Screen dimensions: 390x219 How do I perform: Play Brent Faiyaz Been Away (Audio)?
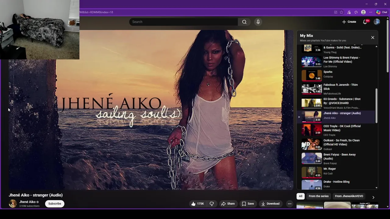tap(336, 159)
